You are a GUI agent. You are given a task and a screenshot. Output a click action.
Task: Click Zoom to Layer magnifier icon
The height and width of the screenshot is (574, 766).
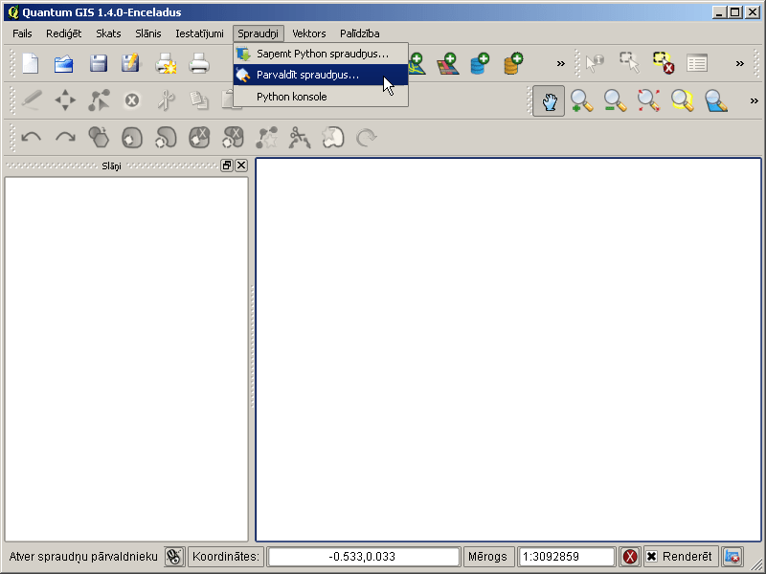coord(716,101)
